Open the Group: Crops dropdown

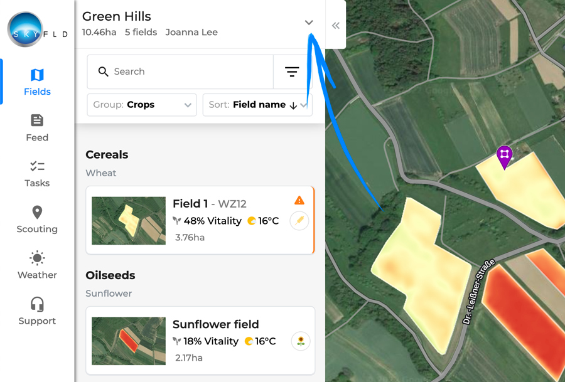142,105
